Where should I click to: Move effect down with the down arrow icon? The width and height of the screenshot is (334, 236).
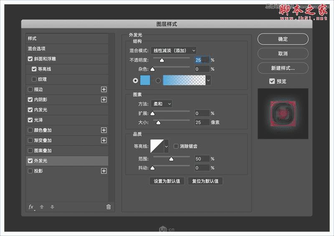52,207
